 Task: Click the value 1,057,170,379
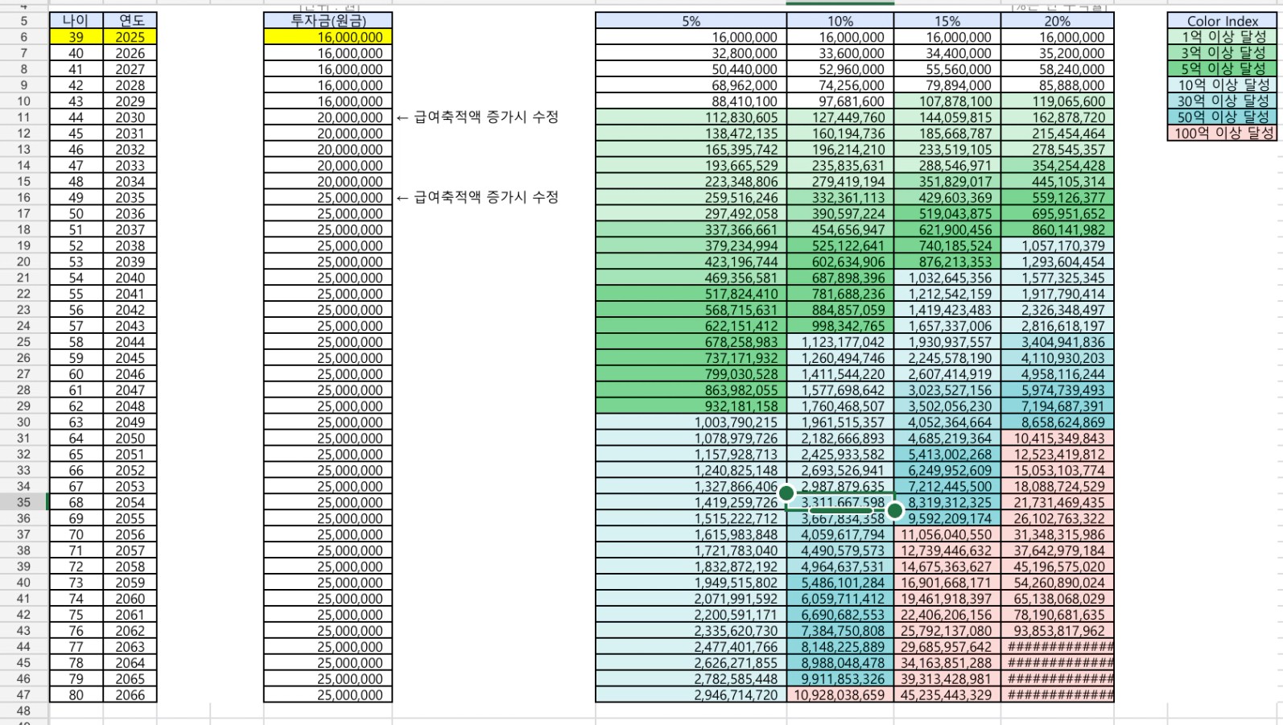click(1057, 245)
